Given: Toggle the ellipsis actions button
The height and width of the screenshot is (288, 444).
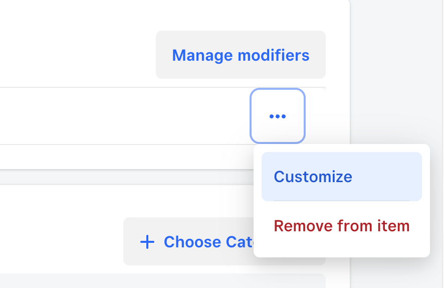Looking at the screenshot, I should pyautogui.click(x=278, y=116).
